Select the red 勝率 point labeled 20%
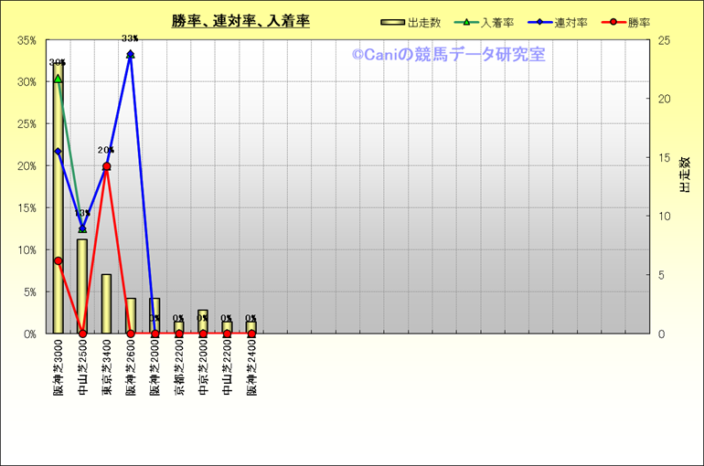The width and height of the screenshot is (704, 466). pos(106,166)
